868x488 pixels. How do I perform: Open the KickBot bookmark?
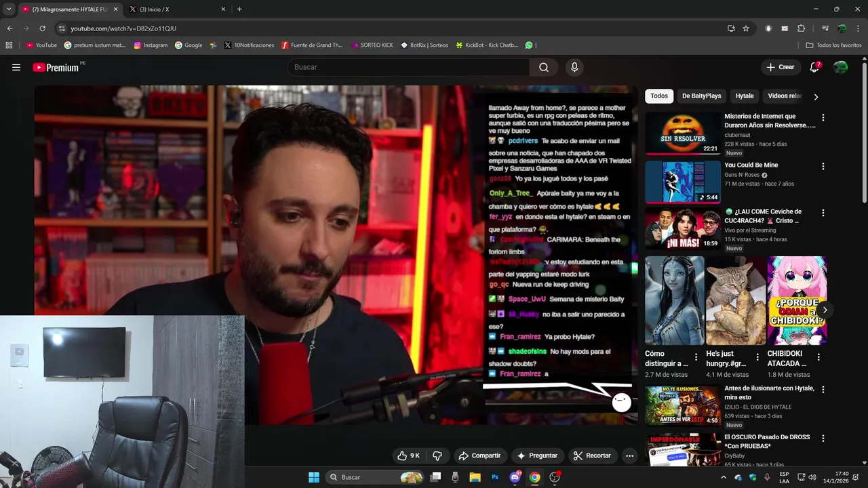[487, 45]
